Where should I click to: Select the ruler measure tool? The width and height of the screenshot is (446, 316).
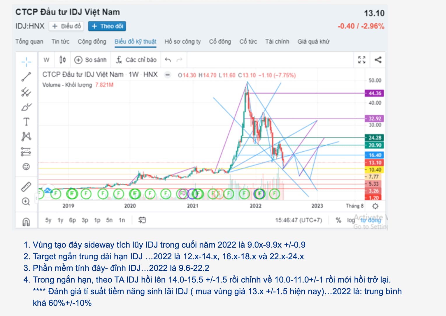click(26, 187)
